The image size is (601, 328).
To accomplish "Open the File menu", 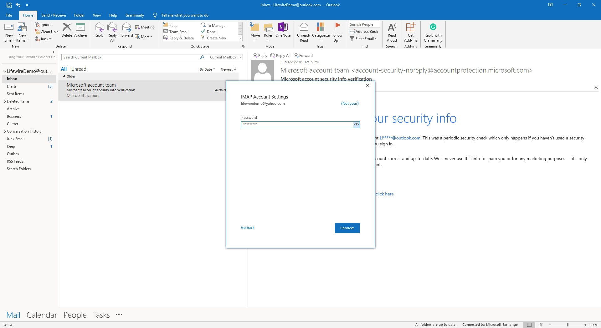I will coord(9,15).
